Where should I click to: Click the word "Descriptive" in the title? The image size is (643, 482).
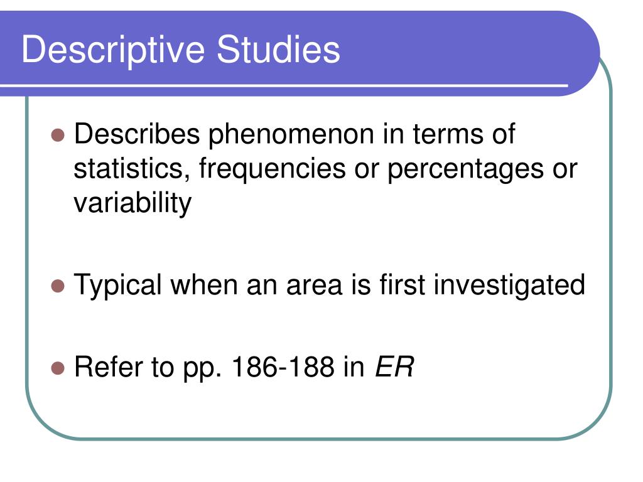[x=113, y=51]
